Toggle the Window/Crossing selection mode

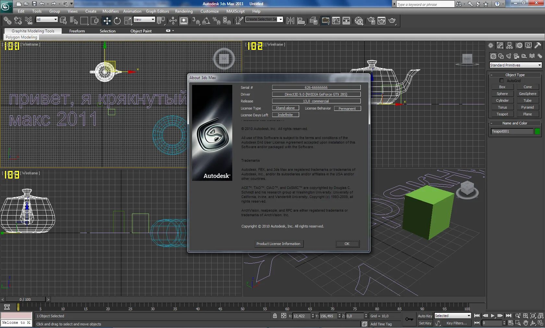coord(94,21)
